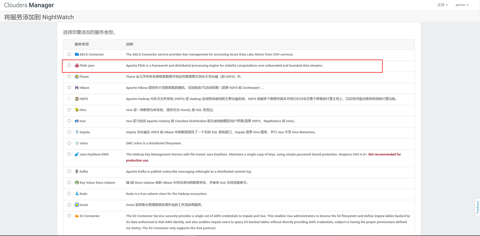Click the Kudu service icon

[x=77, y=194]
